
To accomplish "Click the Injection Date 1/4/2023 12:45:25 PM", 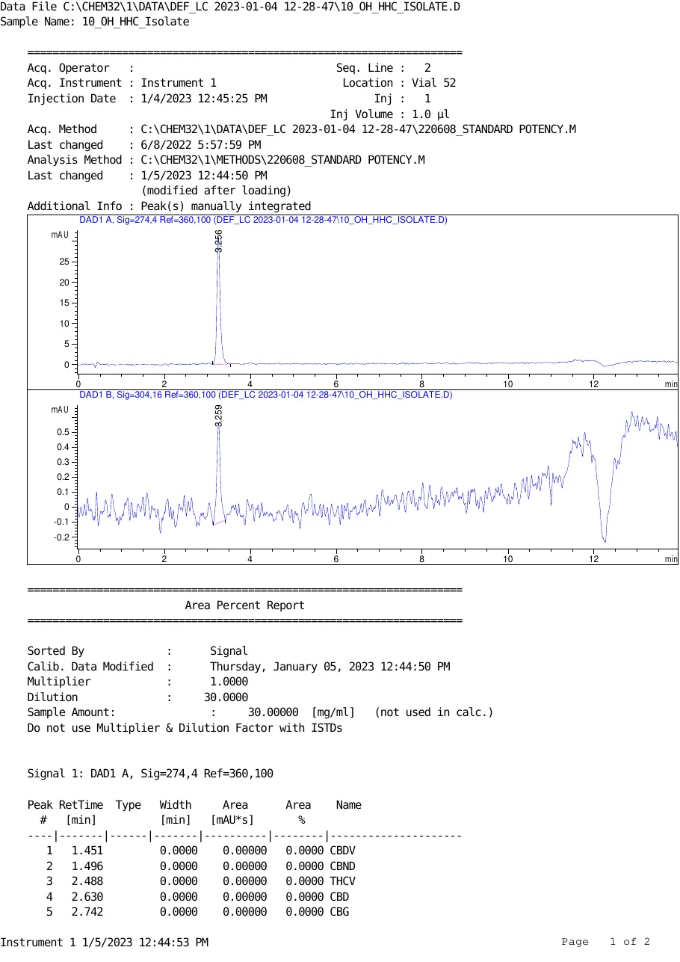I will (x=204, y=99).
